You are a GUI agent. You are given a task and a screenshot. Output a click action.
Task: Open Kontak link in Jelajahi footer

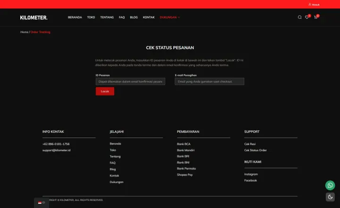(114, 176)
